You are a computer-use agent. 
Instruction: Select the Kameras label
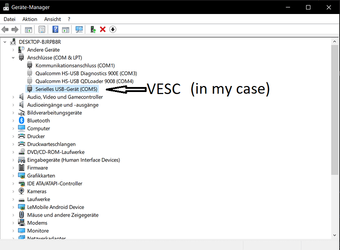36,191
